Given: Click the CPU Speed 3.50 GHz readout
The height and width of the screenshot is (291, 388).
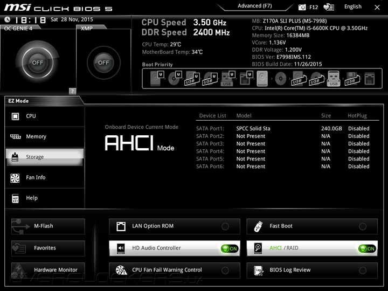Looking at the screenshot, I should tap(184, 23).
